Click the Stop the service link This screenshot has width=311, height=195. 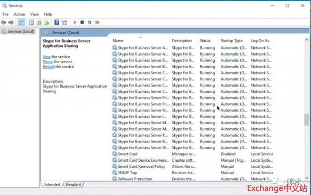[x=46, y=57]
